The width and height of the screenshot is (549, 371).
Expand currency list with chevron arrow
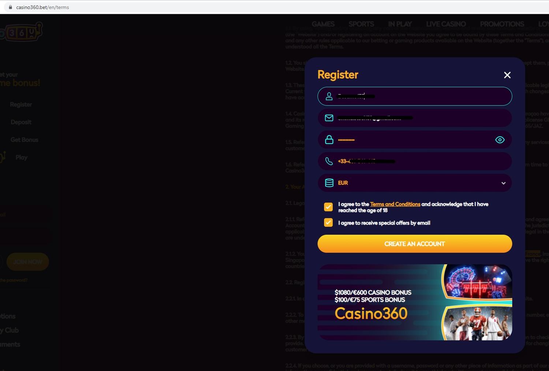tap(503, 183)
